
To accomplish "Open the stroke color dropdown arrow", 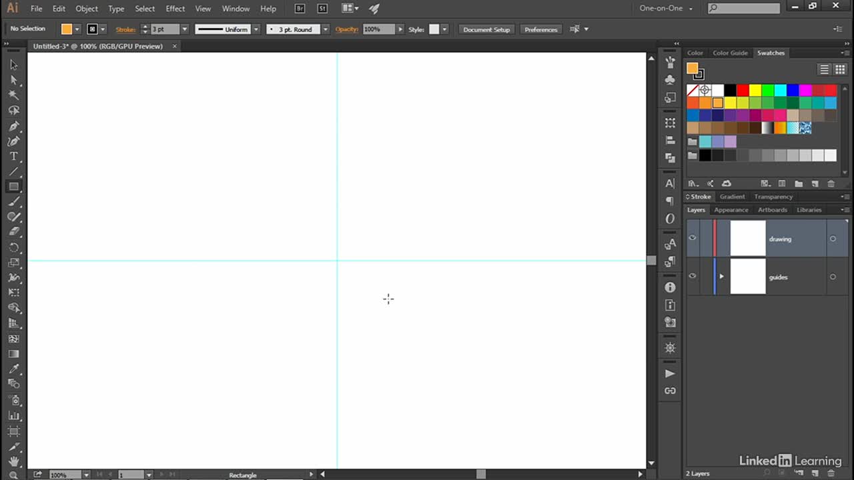I will (103, 29).
